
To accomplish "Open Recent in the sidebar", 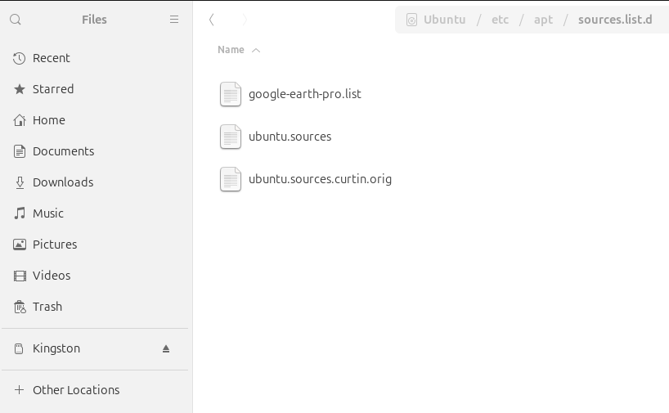I will (x=51, y=58).
